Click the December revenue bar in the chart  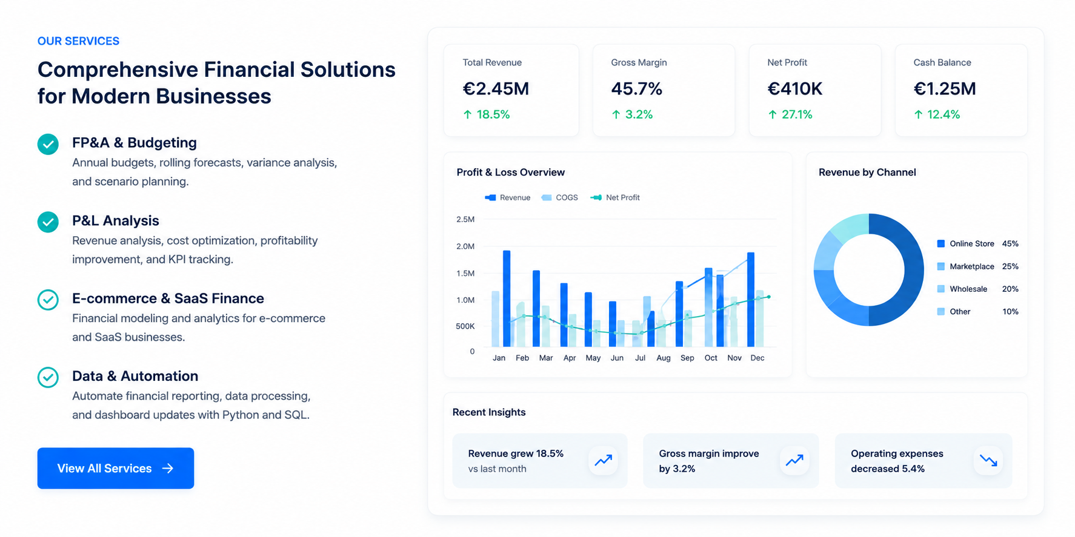751,299
